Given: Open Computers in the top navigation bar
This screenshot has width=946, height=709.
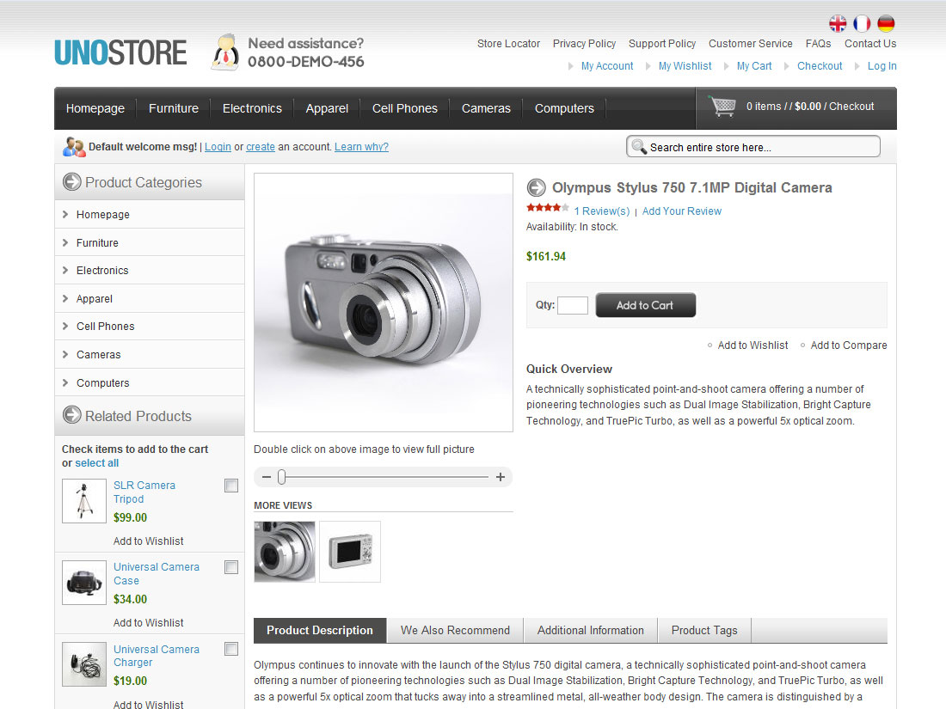Looking at the screenshot, I should tap(564, 108).
